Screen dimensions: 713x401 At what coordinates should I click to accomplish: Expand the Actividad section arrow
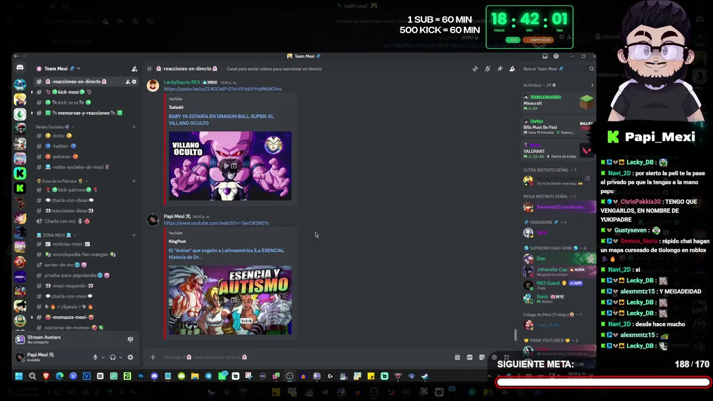click(592, 85)
